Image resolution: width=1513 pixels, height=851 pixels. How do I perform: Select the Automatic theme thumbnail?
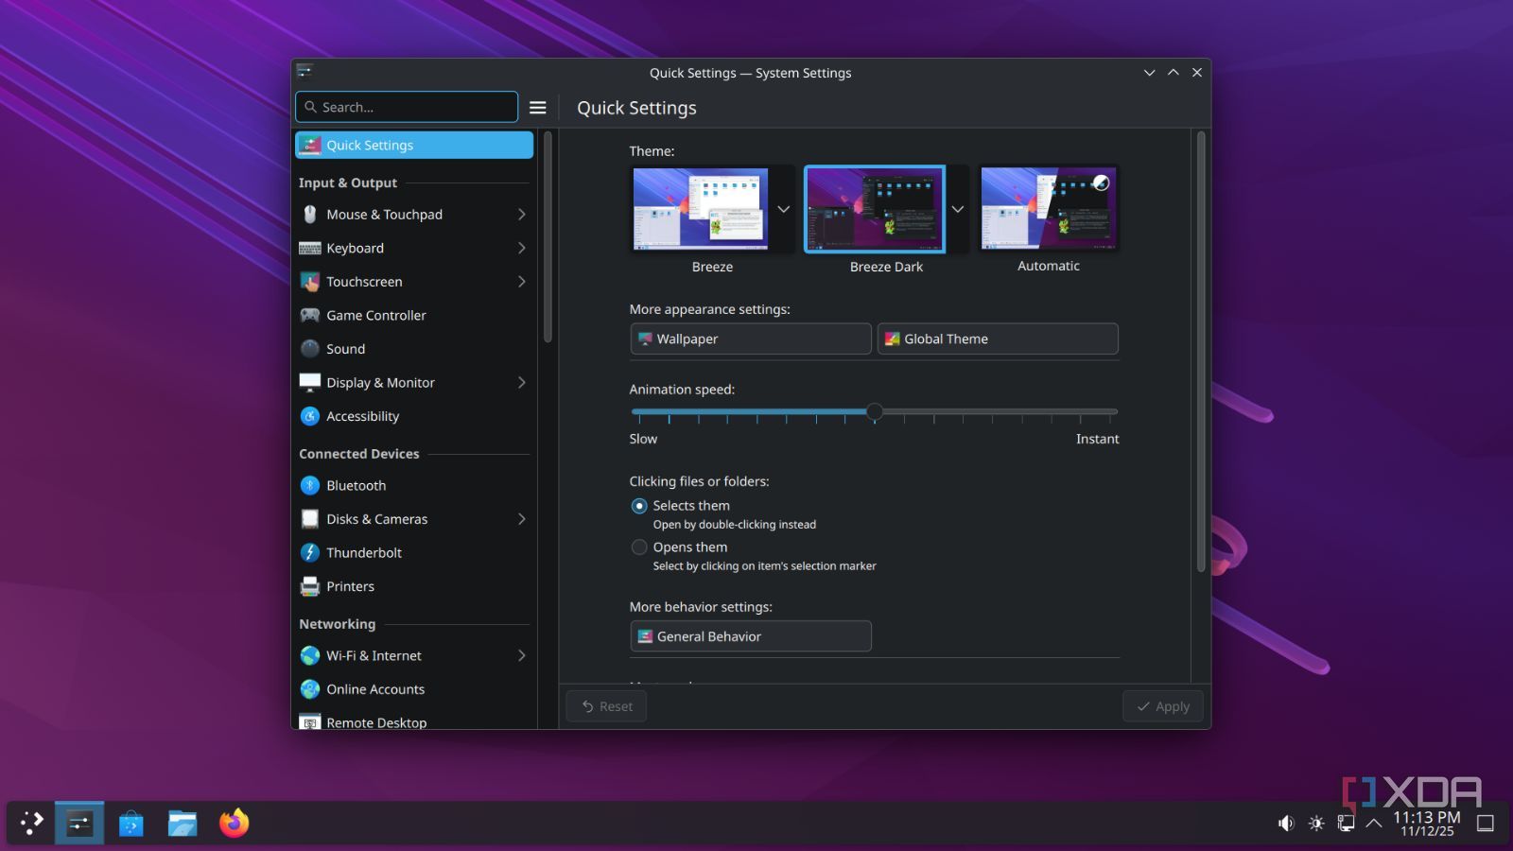pos(1049,209)
